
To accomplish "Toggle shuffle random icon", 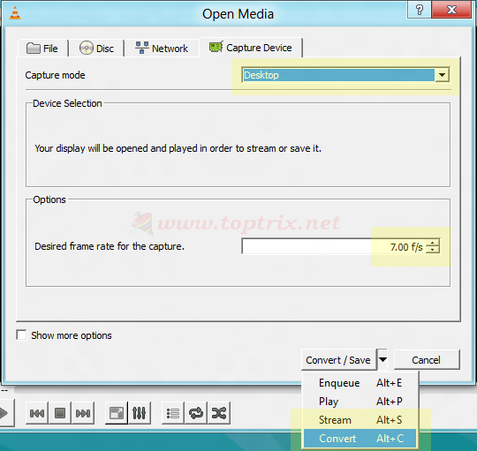I will click(x=219, y=413).
